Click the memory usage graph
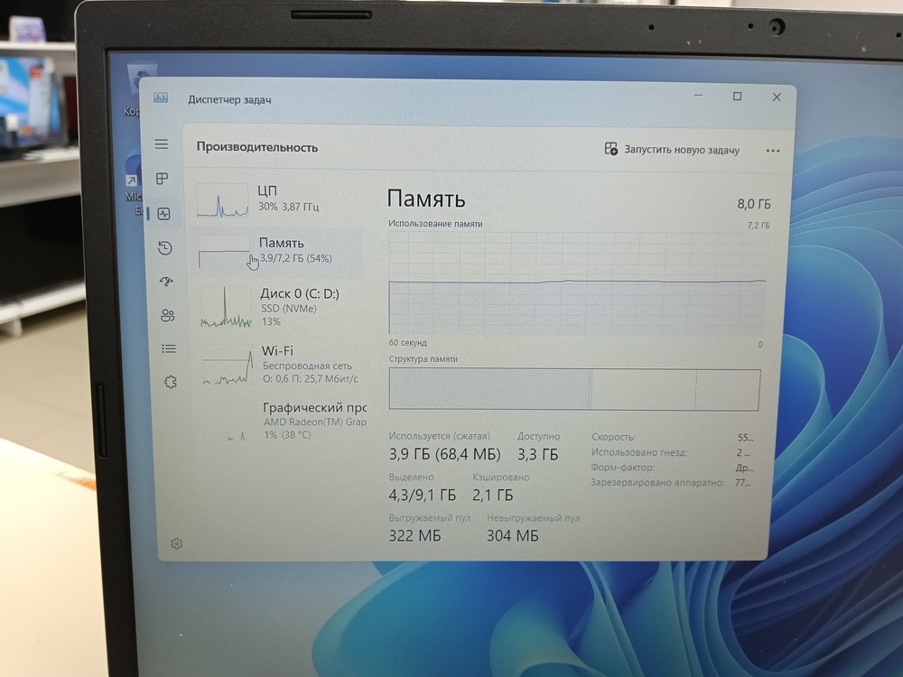Viewport: 903px width, 677px height. (578, 283)
